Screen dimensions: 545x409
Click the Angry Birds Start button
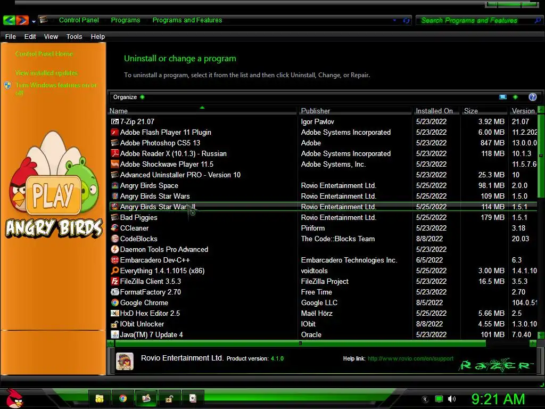[x=14, y=398]
